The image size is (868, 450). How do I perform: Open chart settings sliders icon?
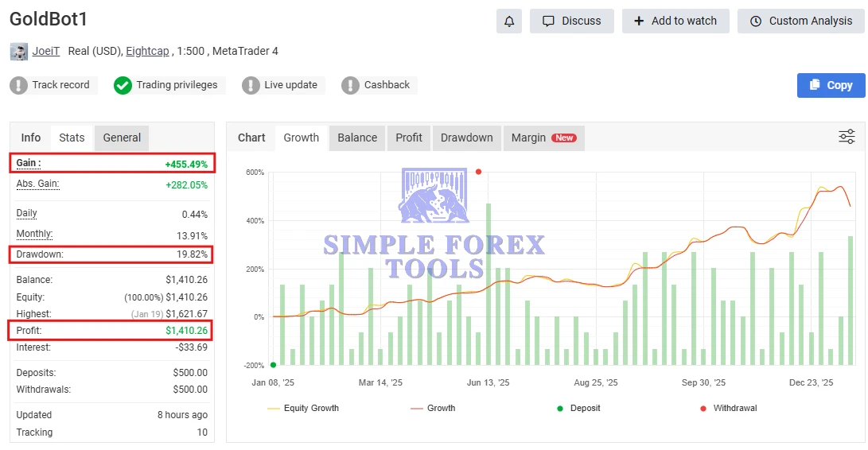(x=847, y=137)
